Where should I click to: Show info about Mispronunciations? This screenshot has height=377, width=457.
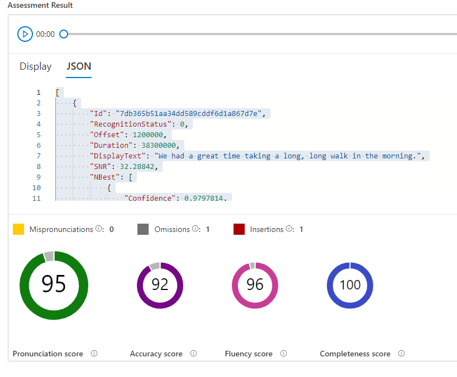coord(99,229)
